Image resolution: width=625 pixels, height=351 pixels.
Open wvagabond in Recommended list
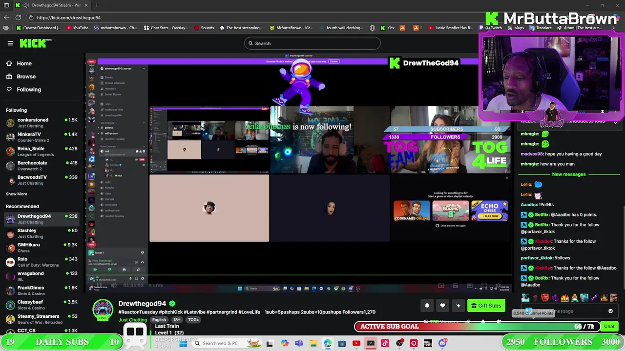point(42,276)
